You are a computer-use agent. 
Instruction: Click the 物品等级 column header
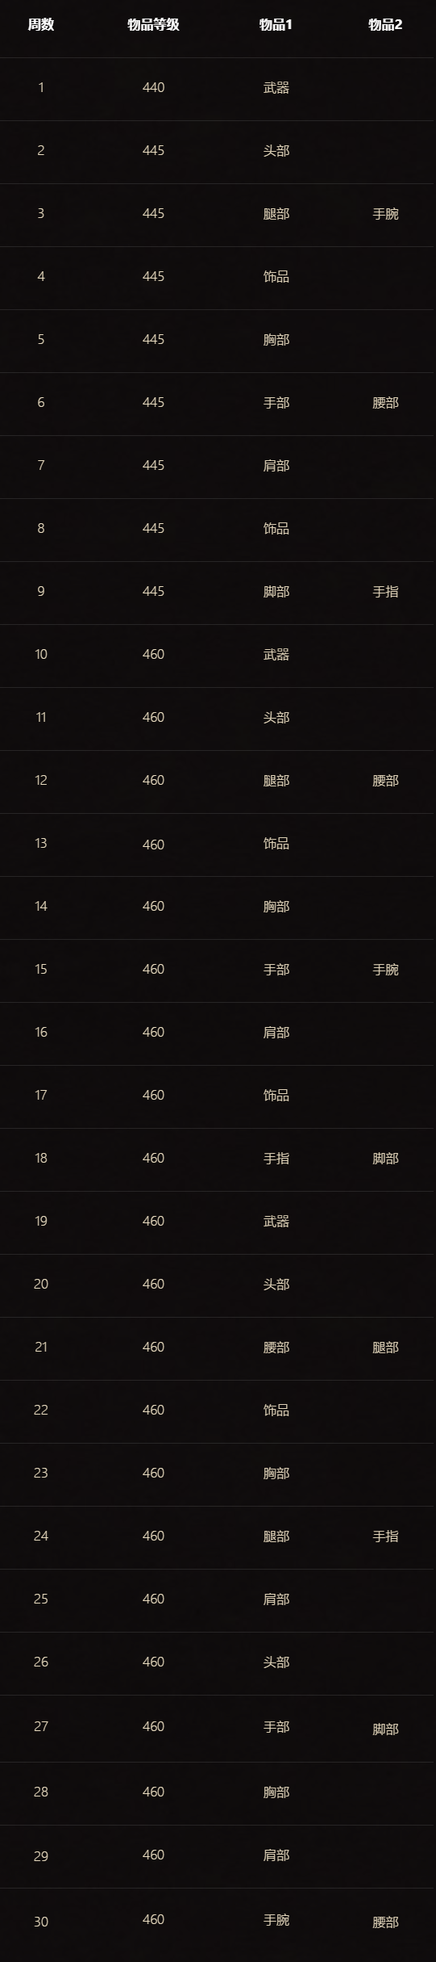click(153, 24)
